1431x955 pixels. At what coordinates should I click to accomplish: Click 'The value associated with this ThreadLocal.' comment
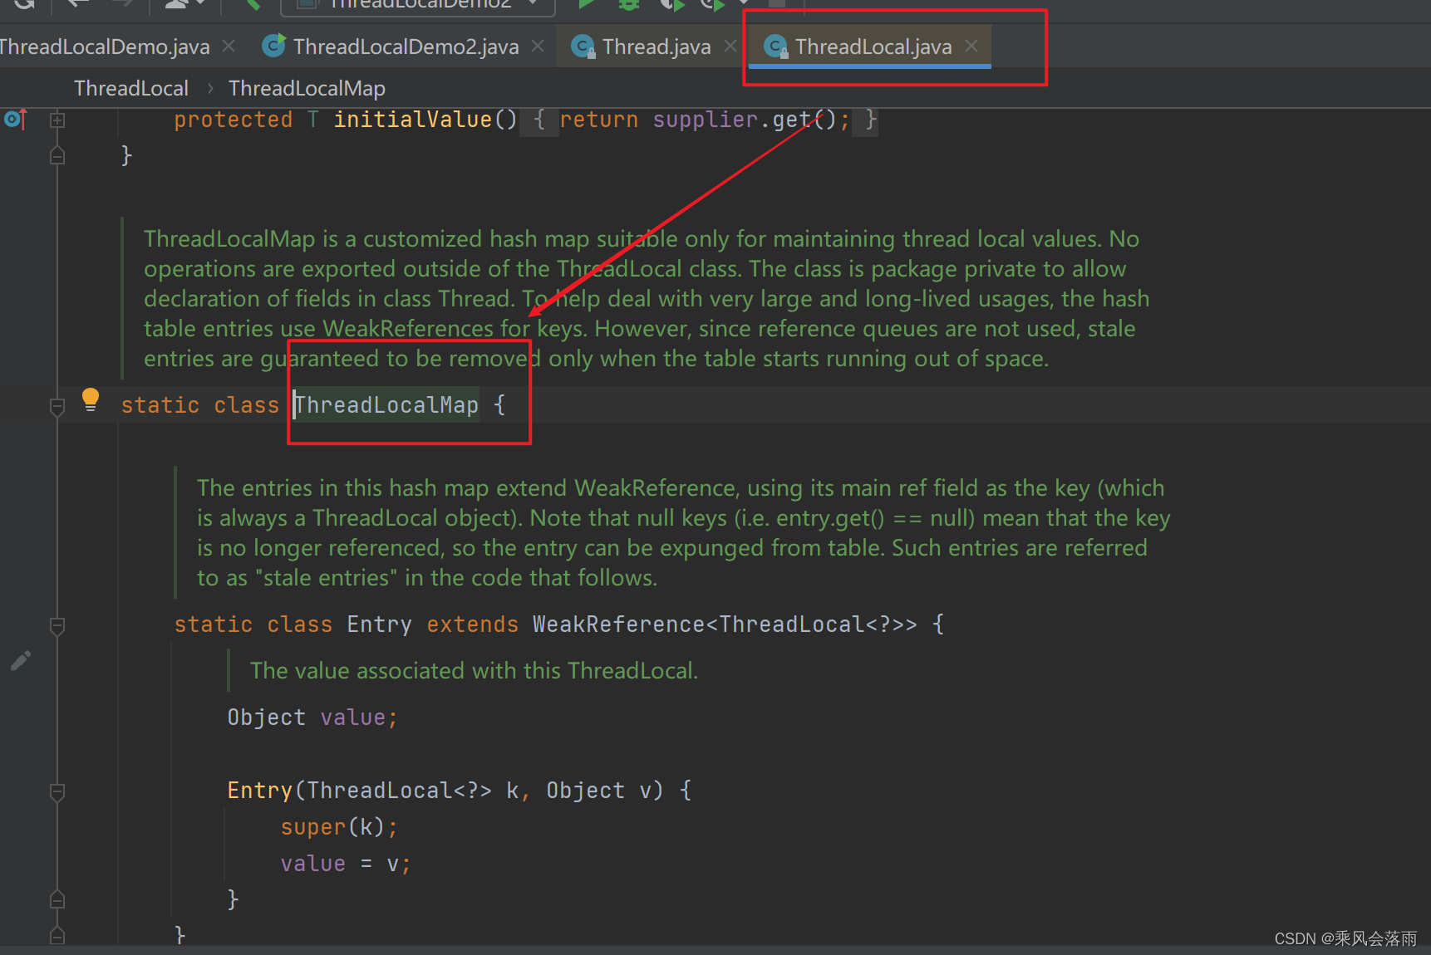pos(474,671)
